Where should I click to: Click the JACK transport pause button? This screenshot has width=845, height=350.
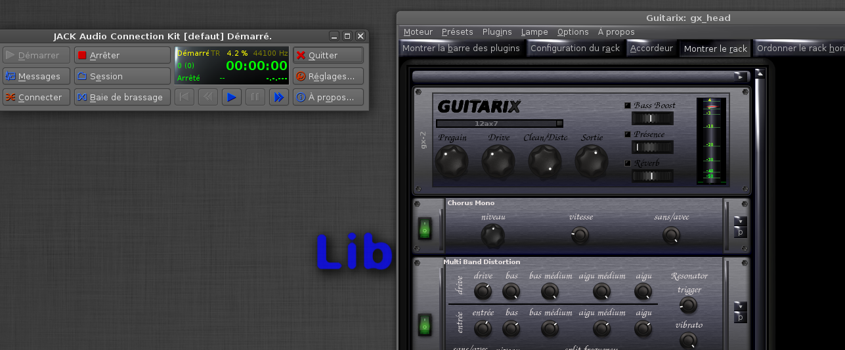click(255, 97)
